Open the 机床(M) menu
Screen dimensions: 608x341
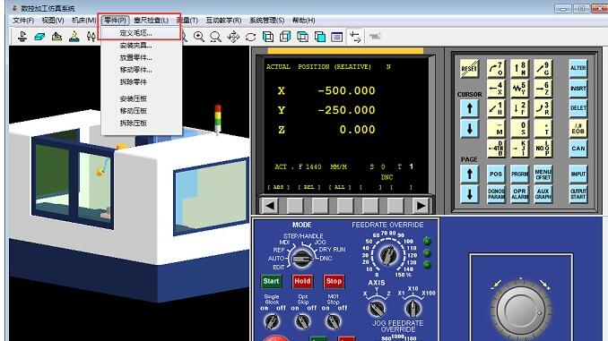coord(83,20)
